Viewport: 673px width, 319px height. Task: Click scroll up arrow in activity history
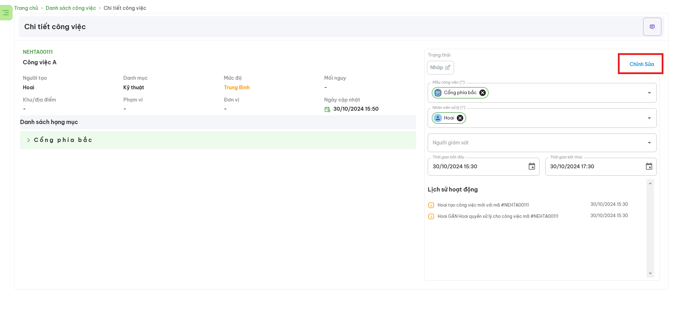[x=650, y=183]
